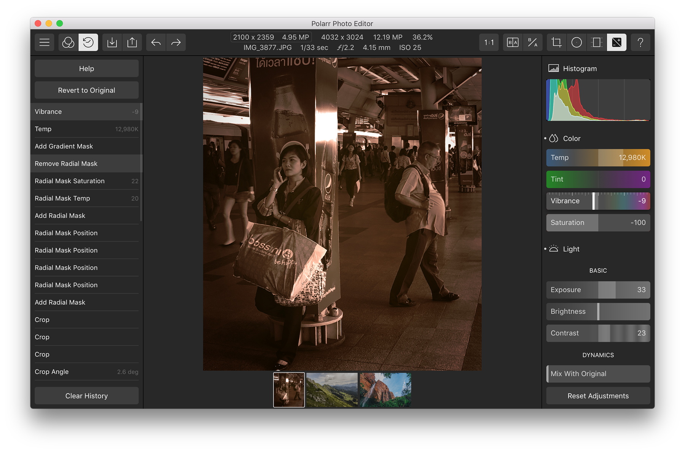Click the IMG_3877.JPG file name
Image resolution: width=685 pixels, height=452 pixels.
click(268, 48)
